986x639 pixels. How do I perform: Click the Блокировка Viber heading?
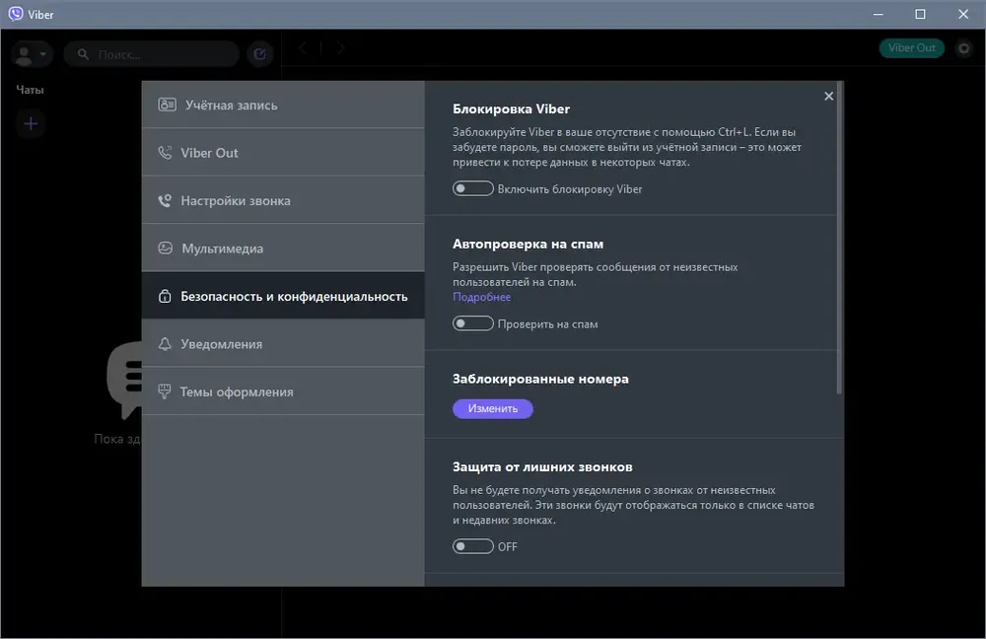pos(511,108)
